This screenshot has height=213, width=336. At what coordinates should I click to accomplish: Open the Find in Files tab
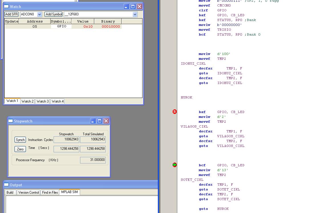point(50,192)
